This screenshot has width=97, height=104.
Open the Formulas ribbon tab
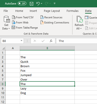(x=73, y=11)
